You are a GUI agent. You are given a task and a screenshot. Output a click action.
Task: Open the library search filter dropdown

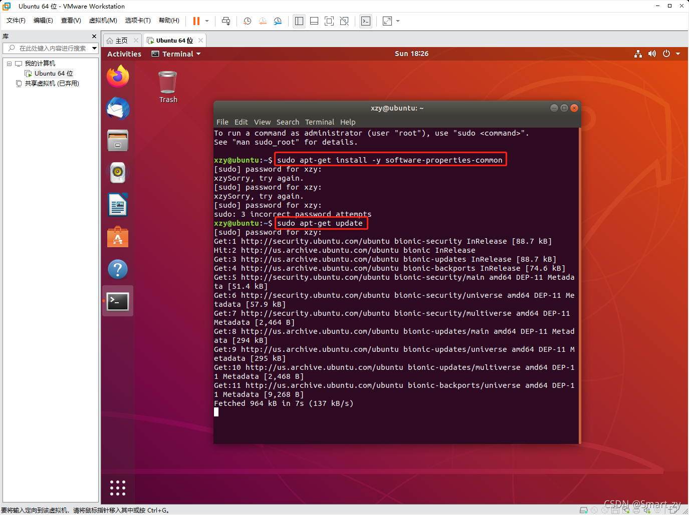pos(94,48)
